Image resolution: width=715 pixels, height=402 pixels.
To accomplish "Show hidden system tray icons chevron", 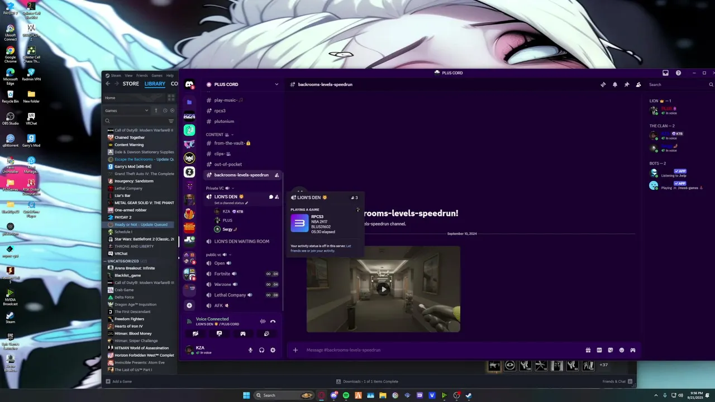I will click(656, 395).
